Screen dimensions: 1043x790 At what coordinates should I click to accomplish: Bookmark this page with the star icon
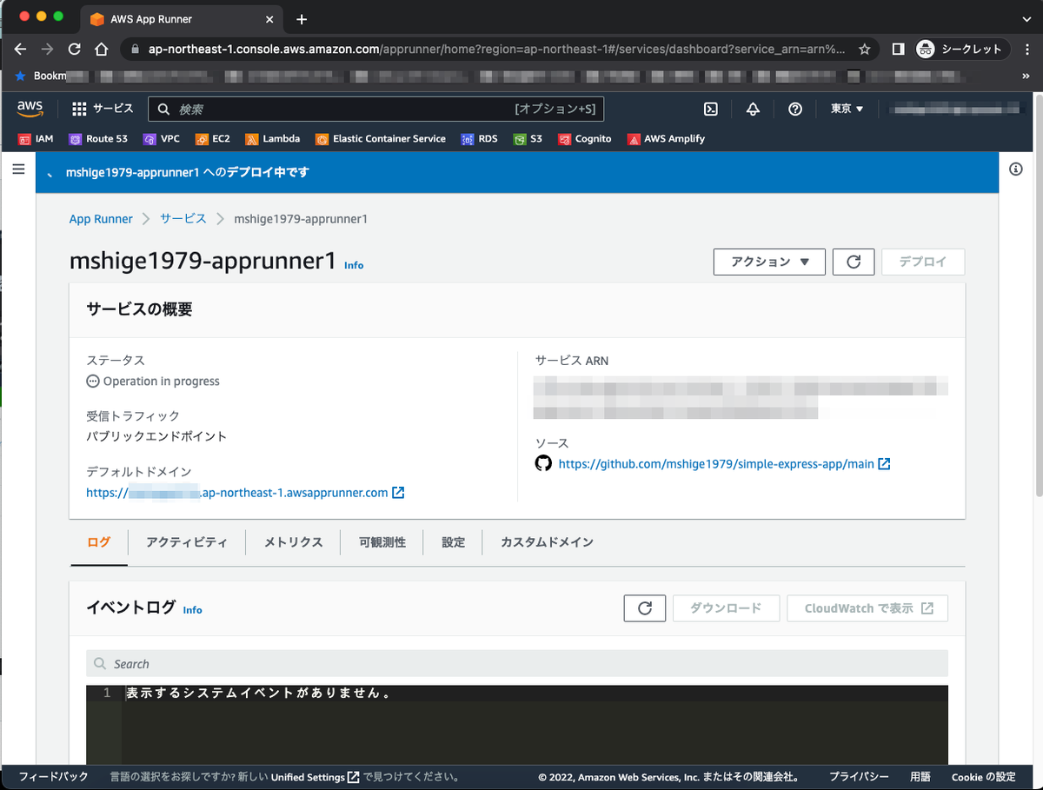click(864, 50)
